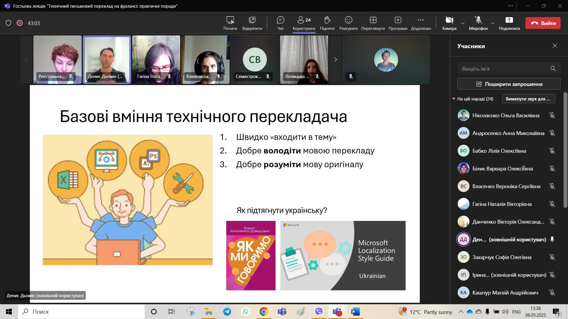Open the Chat panel icon
The image size is (568, 319).
click(x=280, y=20)
